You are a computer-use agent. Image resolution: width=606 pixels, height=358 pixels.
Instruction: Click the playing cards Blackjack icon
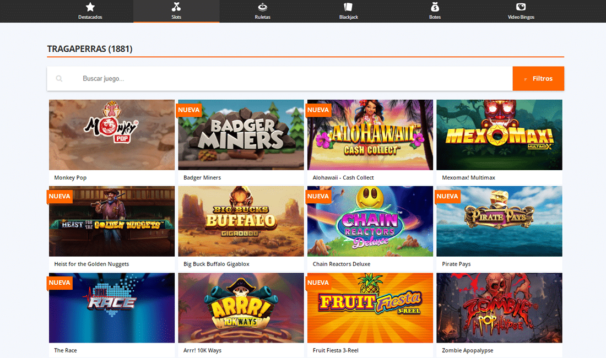pyautogui.click(x=348, y=7)
